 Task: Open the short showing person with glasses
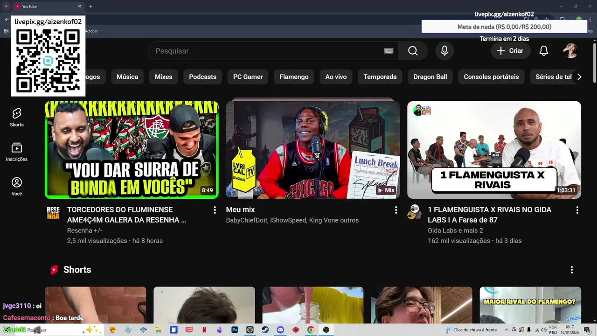point(422,305)
